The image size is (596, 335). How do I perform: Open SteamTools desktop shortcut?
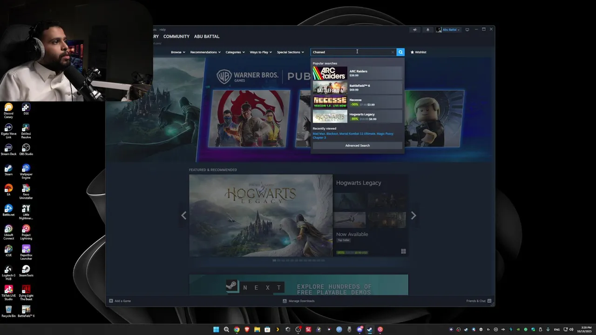(x=26, y=271)
